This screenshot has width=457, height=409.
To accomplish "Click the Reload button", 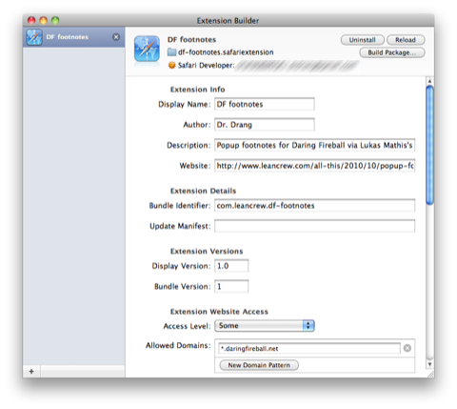I will 406,40.
